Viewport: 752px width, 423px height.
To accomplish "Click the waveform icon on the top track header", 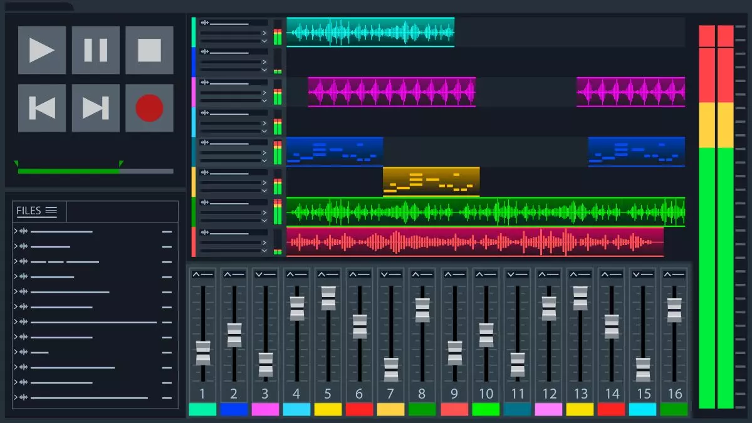I will tap(205, 23).
